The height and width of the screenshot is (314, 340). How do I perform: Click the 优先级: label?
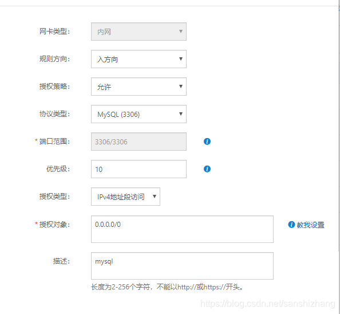[58, 169]
